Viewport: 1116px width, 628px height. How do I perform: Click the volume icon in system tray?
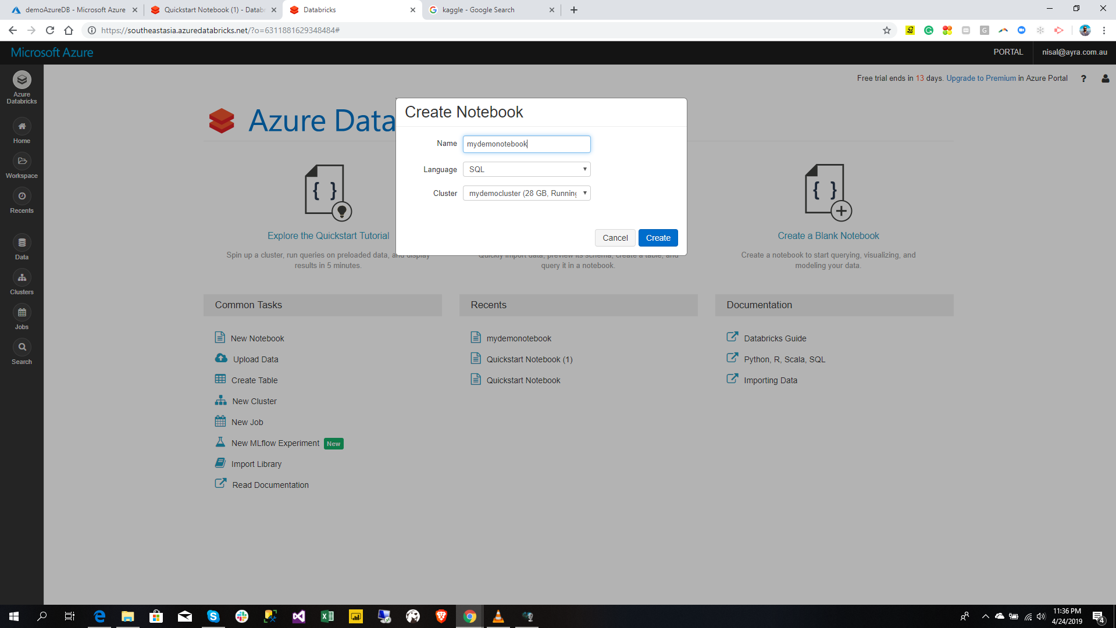point(1041,616)
